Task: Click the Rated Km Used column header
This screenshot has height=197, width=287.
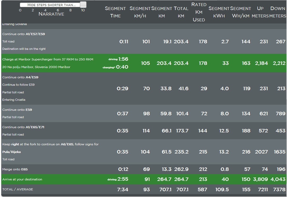Action: point(199,12)
